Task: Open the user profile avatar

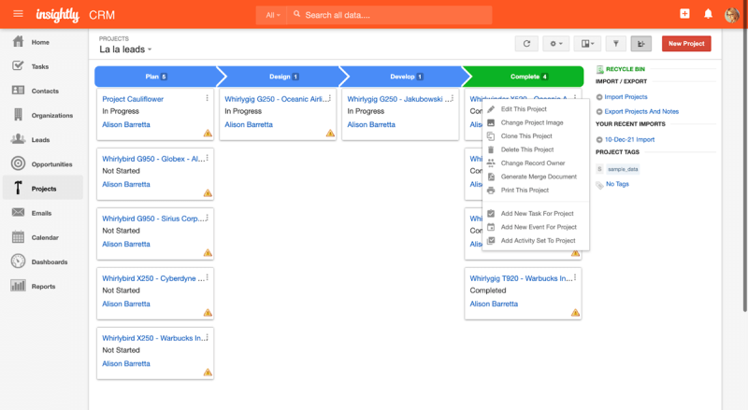Action: (x=732, y=14)
